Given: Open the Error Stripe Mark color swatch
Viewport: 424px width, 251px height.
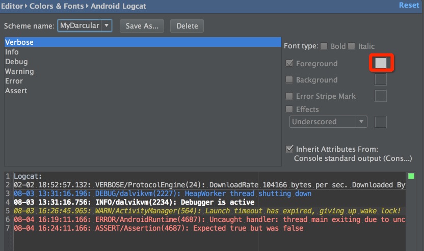Looking at the screenshot, I should pos(381,96).
